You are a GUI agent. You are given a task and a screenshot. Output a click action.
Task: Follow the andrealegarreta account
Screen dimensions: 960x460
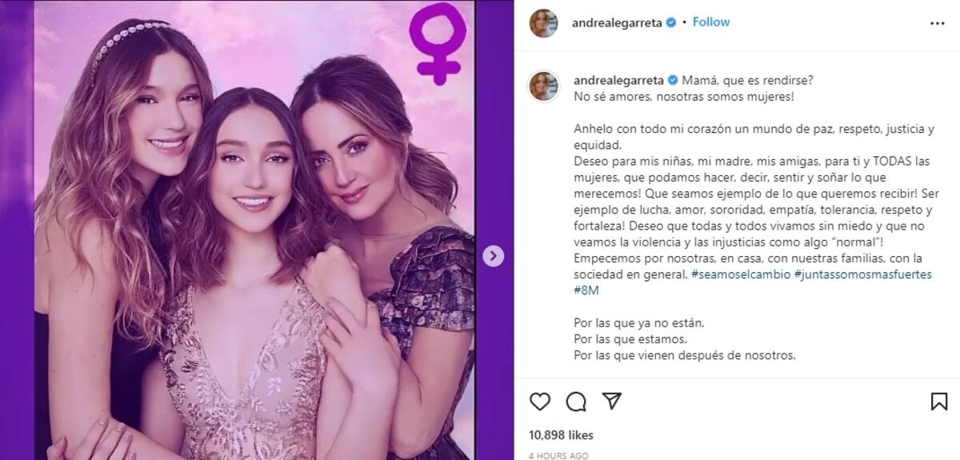(710, 22)
